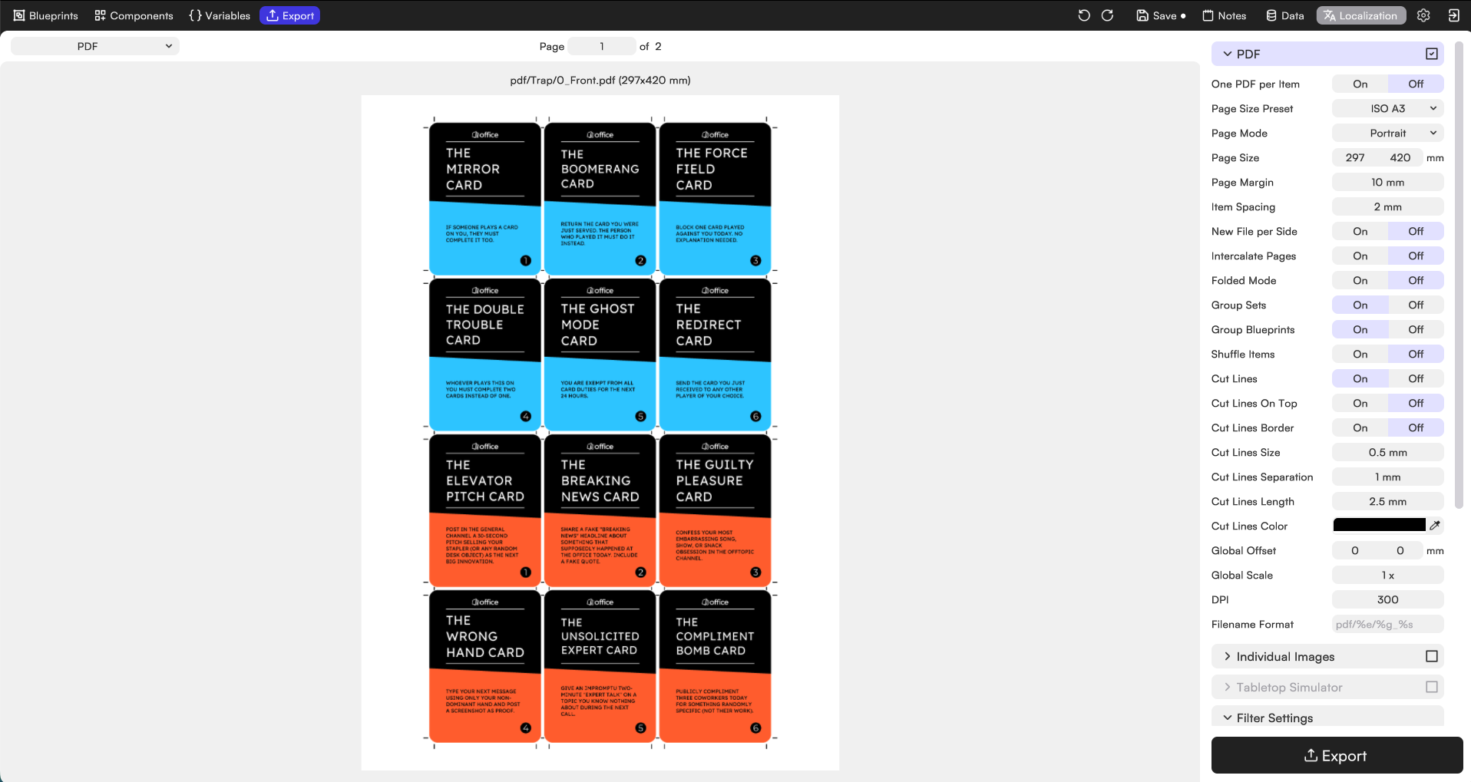The height and width of the screenshot is (782, 1471).
Task: Edit the Global Scale 1x field
Action: 1387,575
